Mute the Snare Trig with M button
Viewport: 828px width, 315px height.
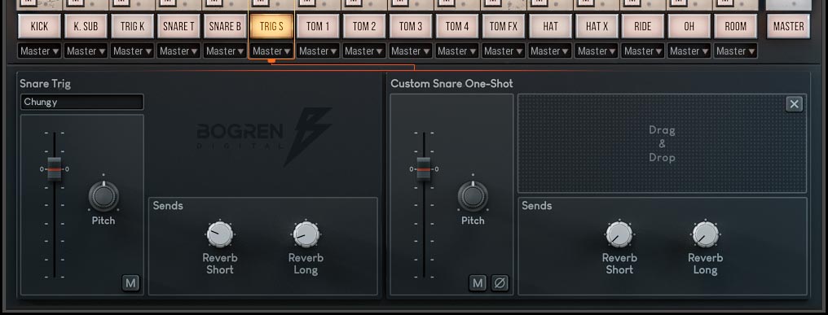(130, 283)
